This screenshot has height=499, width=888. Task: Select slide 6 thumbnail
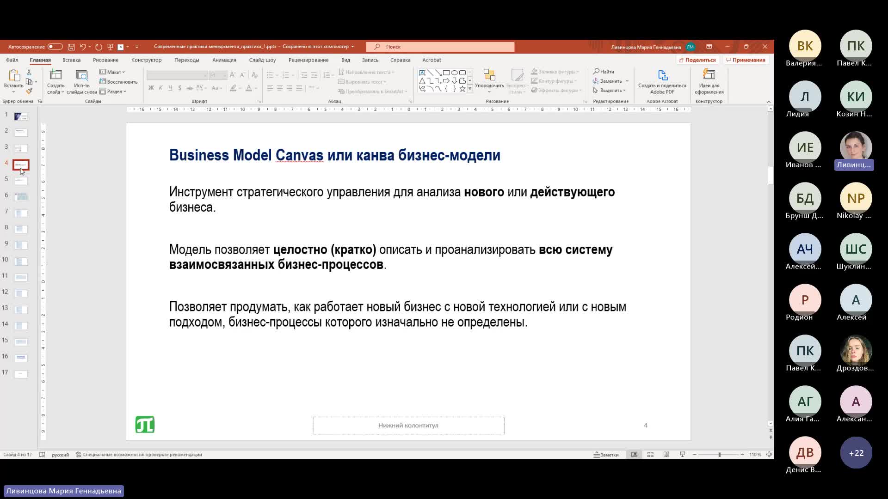coord(21,197)
